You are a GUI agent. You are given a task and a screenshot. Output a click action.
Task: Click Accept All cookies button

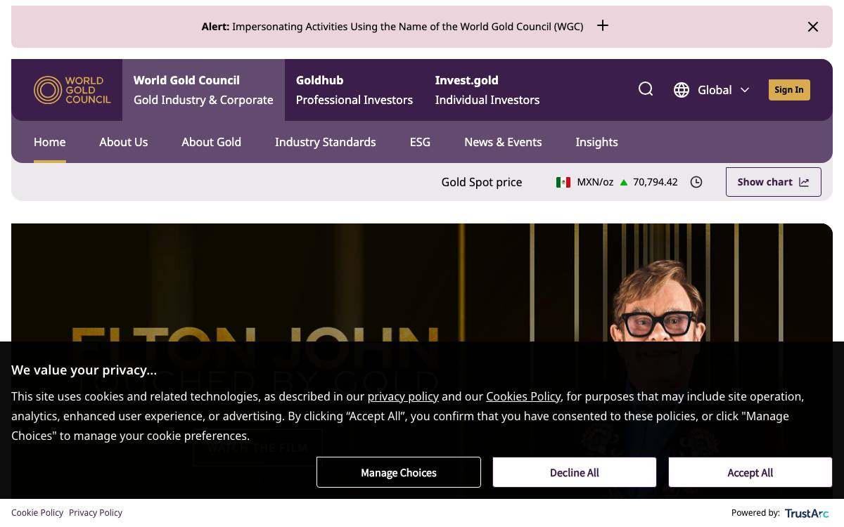tap(750, 473)
